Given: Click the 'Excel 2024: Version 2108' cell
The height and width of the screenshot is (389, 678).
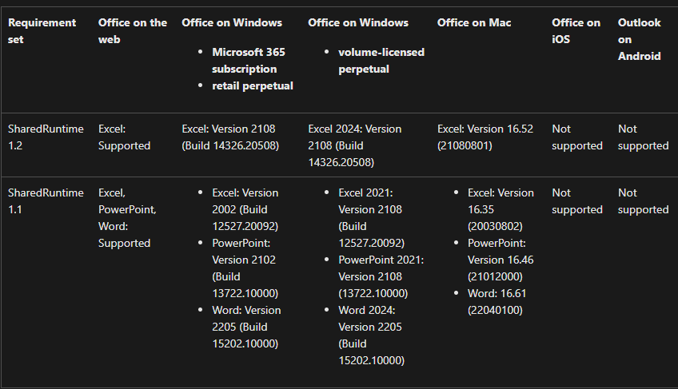Looking at the screenshot, I should (354, 145).
